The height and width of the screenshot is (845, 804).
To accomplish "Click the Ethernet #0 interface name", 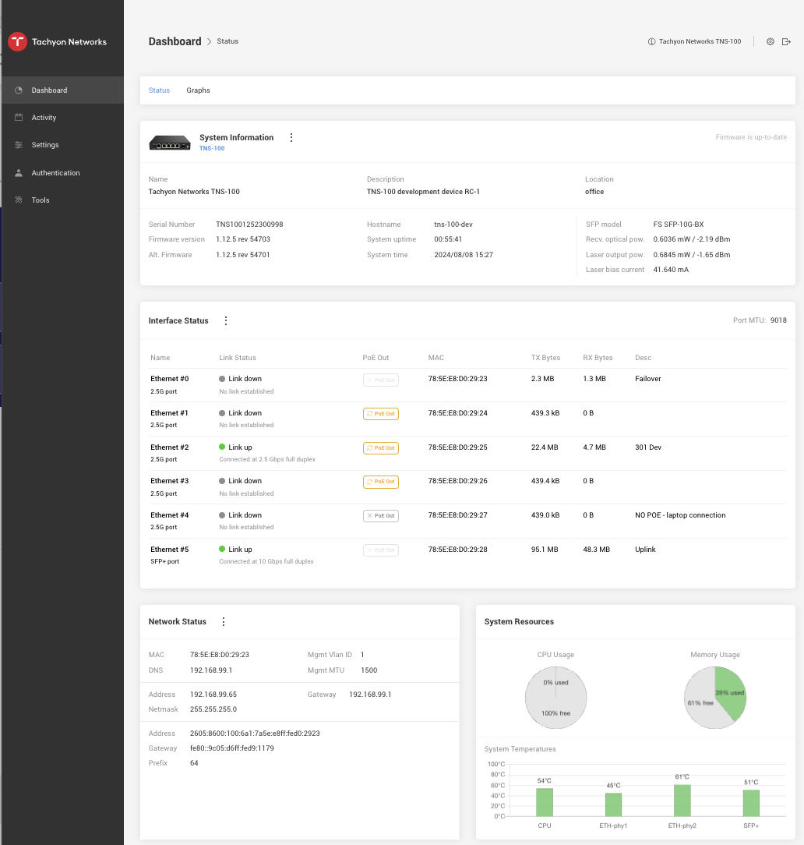I will coord(170,379).
